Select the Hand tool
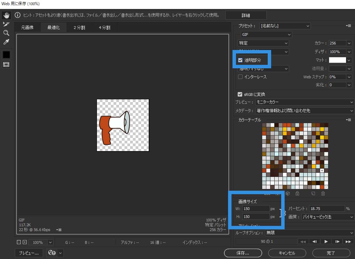 click(6, 16)
